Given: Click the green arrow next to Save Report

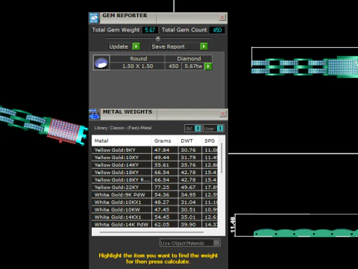Looking at the screenshot, I should click(x=204, y=46).
